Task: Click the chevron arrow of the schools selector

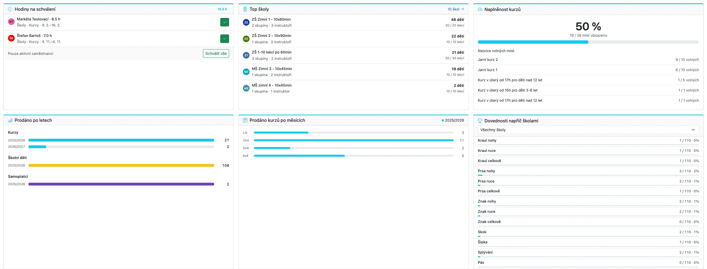Action: pyautogui.click(x=693, y=130)
